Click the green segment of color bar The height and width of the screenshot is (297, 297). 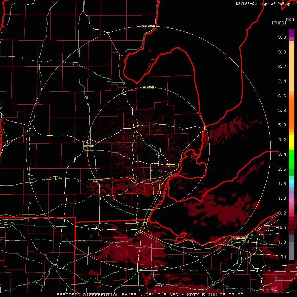tap(291, 163)
